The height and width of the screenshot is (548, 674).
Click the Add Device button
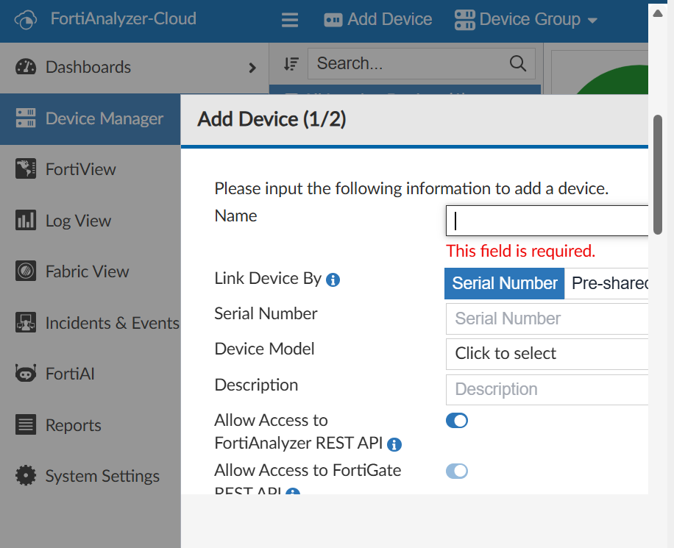click(x=377, y=20)
